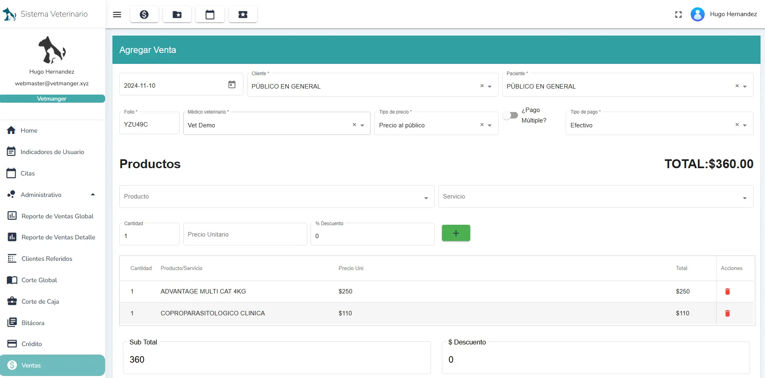Open Corte de Caja page
This screenshot has height=378, width=765.
coord(53,302)
